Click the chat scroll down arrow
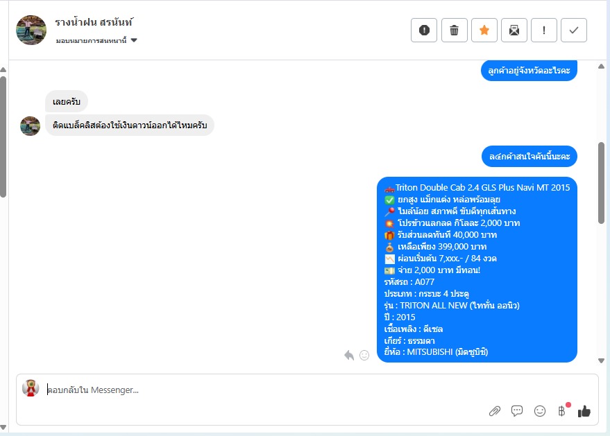The height and width of the screenshot is (436, 610). pyautogui.click(x=601, y=360)
